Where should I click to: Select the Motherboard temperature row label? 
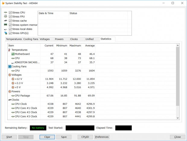tap(22, 54)
